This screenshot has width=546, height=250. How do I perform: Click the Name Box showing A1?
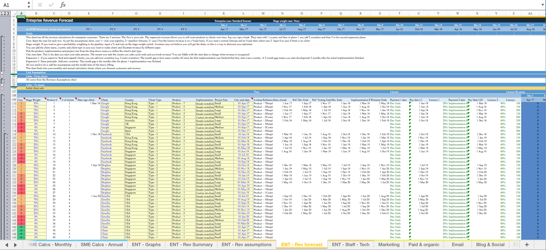[13, 5]
